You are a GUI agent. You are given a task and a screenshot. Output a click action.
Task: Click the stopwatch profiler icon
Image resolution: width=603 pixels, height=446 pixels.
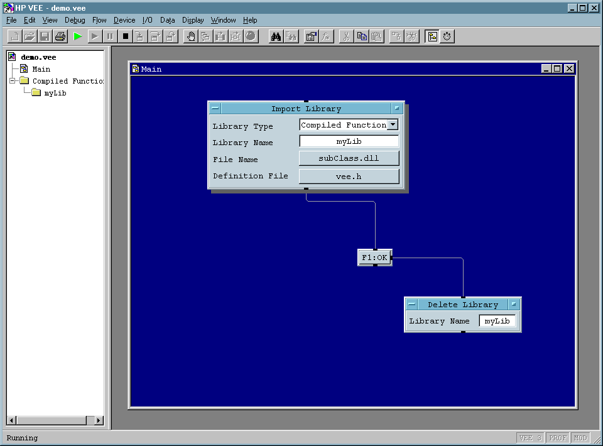coord(447,36)
